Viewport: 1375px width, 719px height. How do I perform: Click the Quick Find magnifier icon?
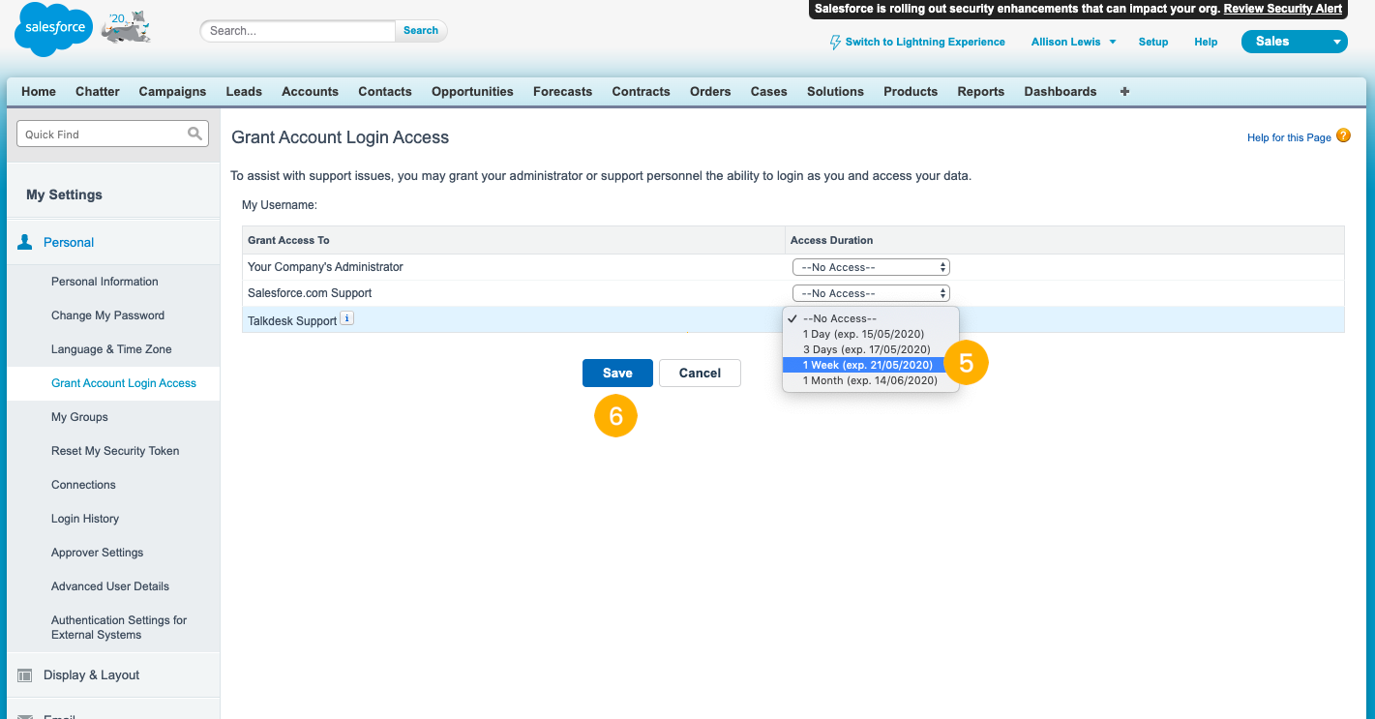[x=194, y=134]
